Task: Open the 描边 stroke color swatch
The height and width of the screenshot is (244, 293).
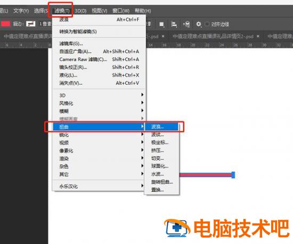Action: [x=31, y=24]
